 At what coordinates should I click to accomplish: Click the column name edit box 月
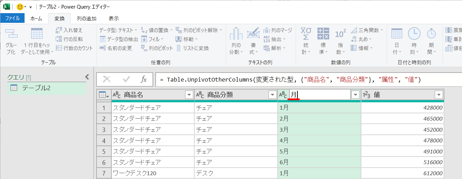point(320,94)
